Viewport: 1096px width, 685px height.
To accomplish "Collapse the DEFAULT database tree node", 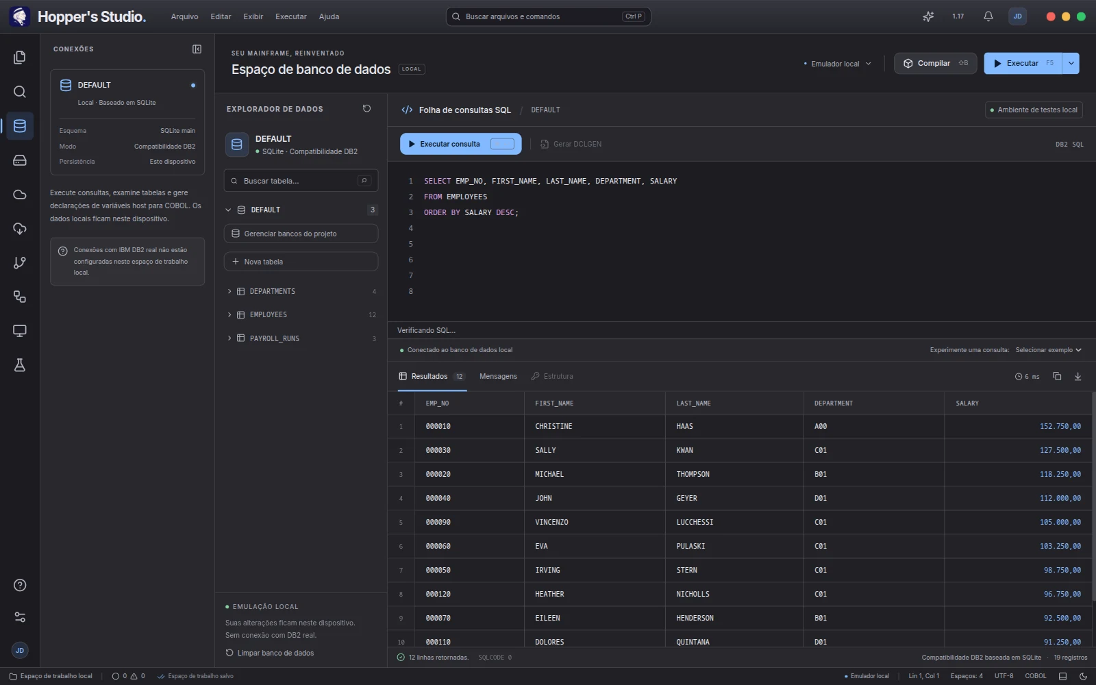I will [228, 210].
